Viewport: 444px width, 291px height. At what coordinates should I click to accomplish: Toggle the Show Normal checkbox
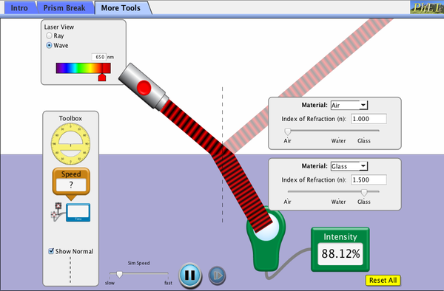click(51, 251)
